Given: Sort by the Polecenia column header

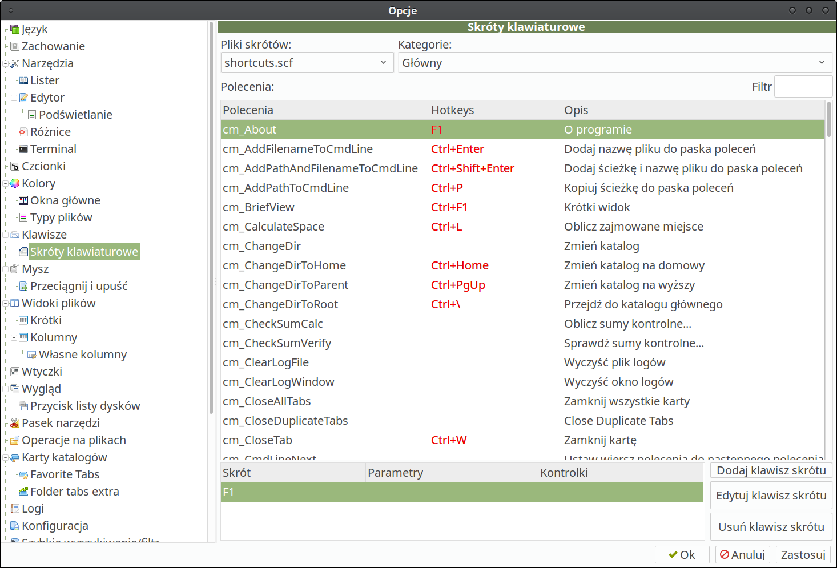Looking at the screenshot, I should [x=325, y=110].
